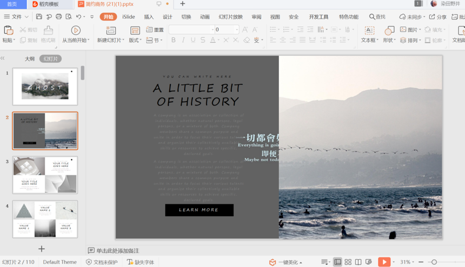Switch to Outline (大纲) panel tab
Image resolution: width=465 pixels, height=267 pixels.
pyautogui.click(x=30, y=59)
